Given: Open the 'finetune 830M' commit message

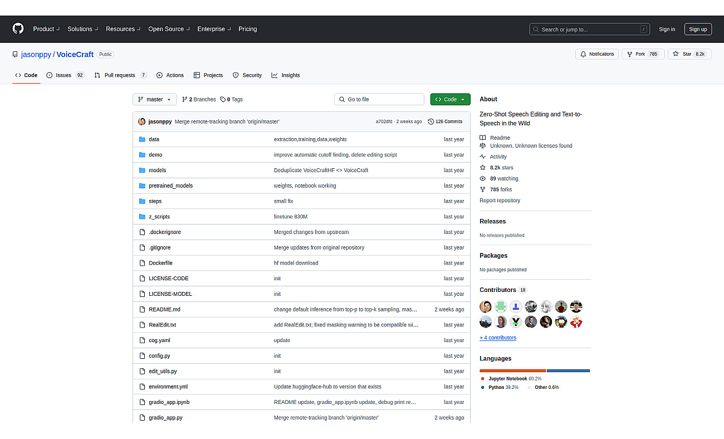Looking at the screenshot, I should click(291, 217).
